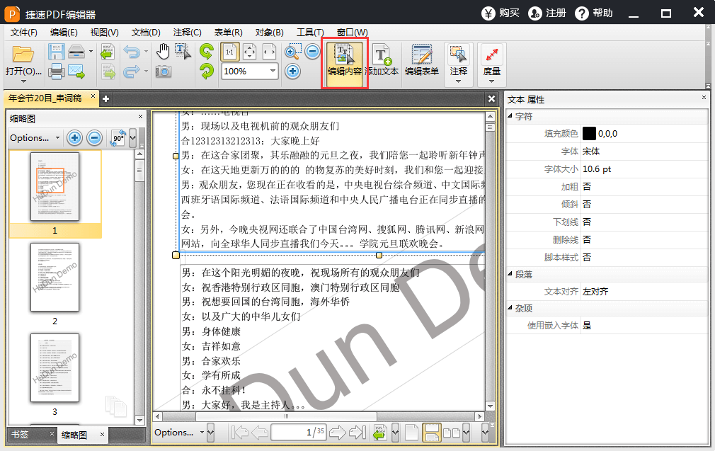Open 编辑表单 edit form tool
The height and width of the screenshot is (451, 715).
pos(422,61)
